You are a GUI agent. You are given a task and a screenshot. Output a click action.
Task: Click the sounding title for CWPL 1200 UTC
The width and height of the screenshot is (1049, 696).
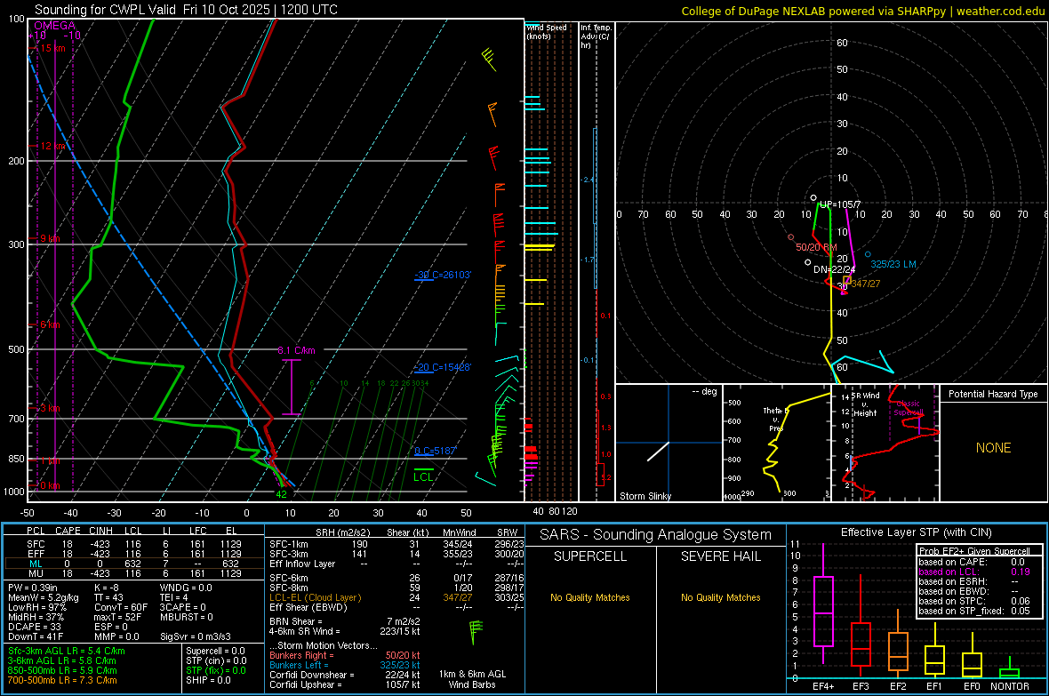tap(186, 10)
